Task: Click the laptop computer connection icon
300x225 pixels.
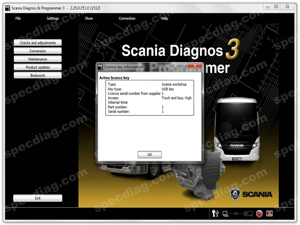Action: click(x=226, y=214)
